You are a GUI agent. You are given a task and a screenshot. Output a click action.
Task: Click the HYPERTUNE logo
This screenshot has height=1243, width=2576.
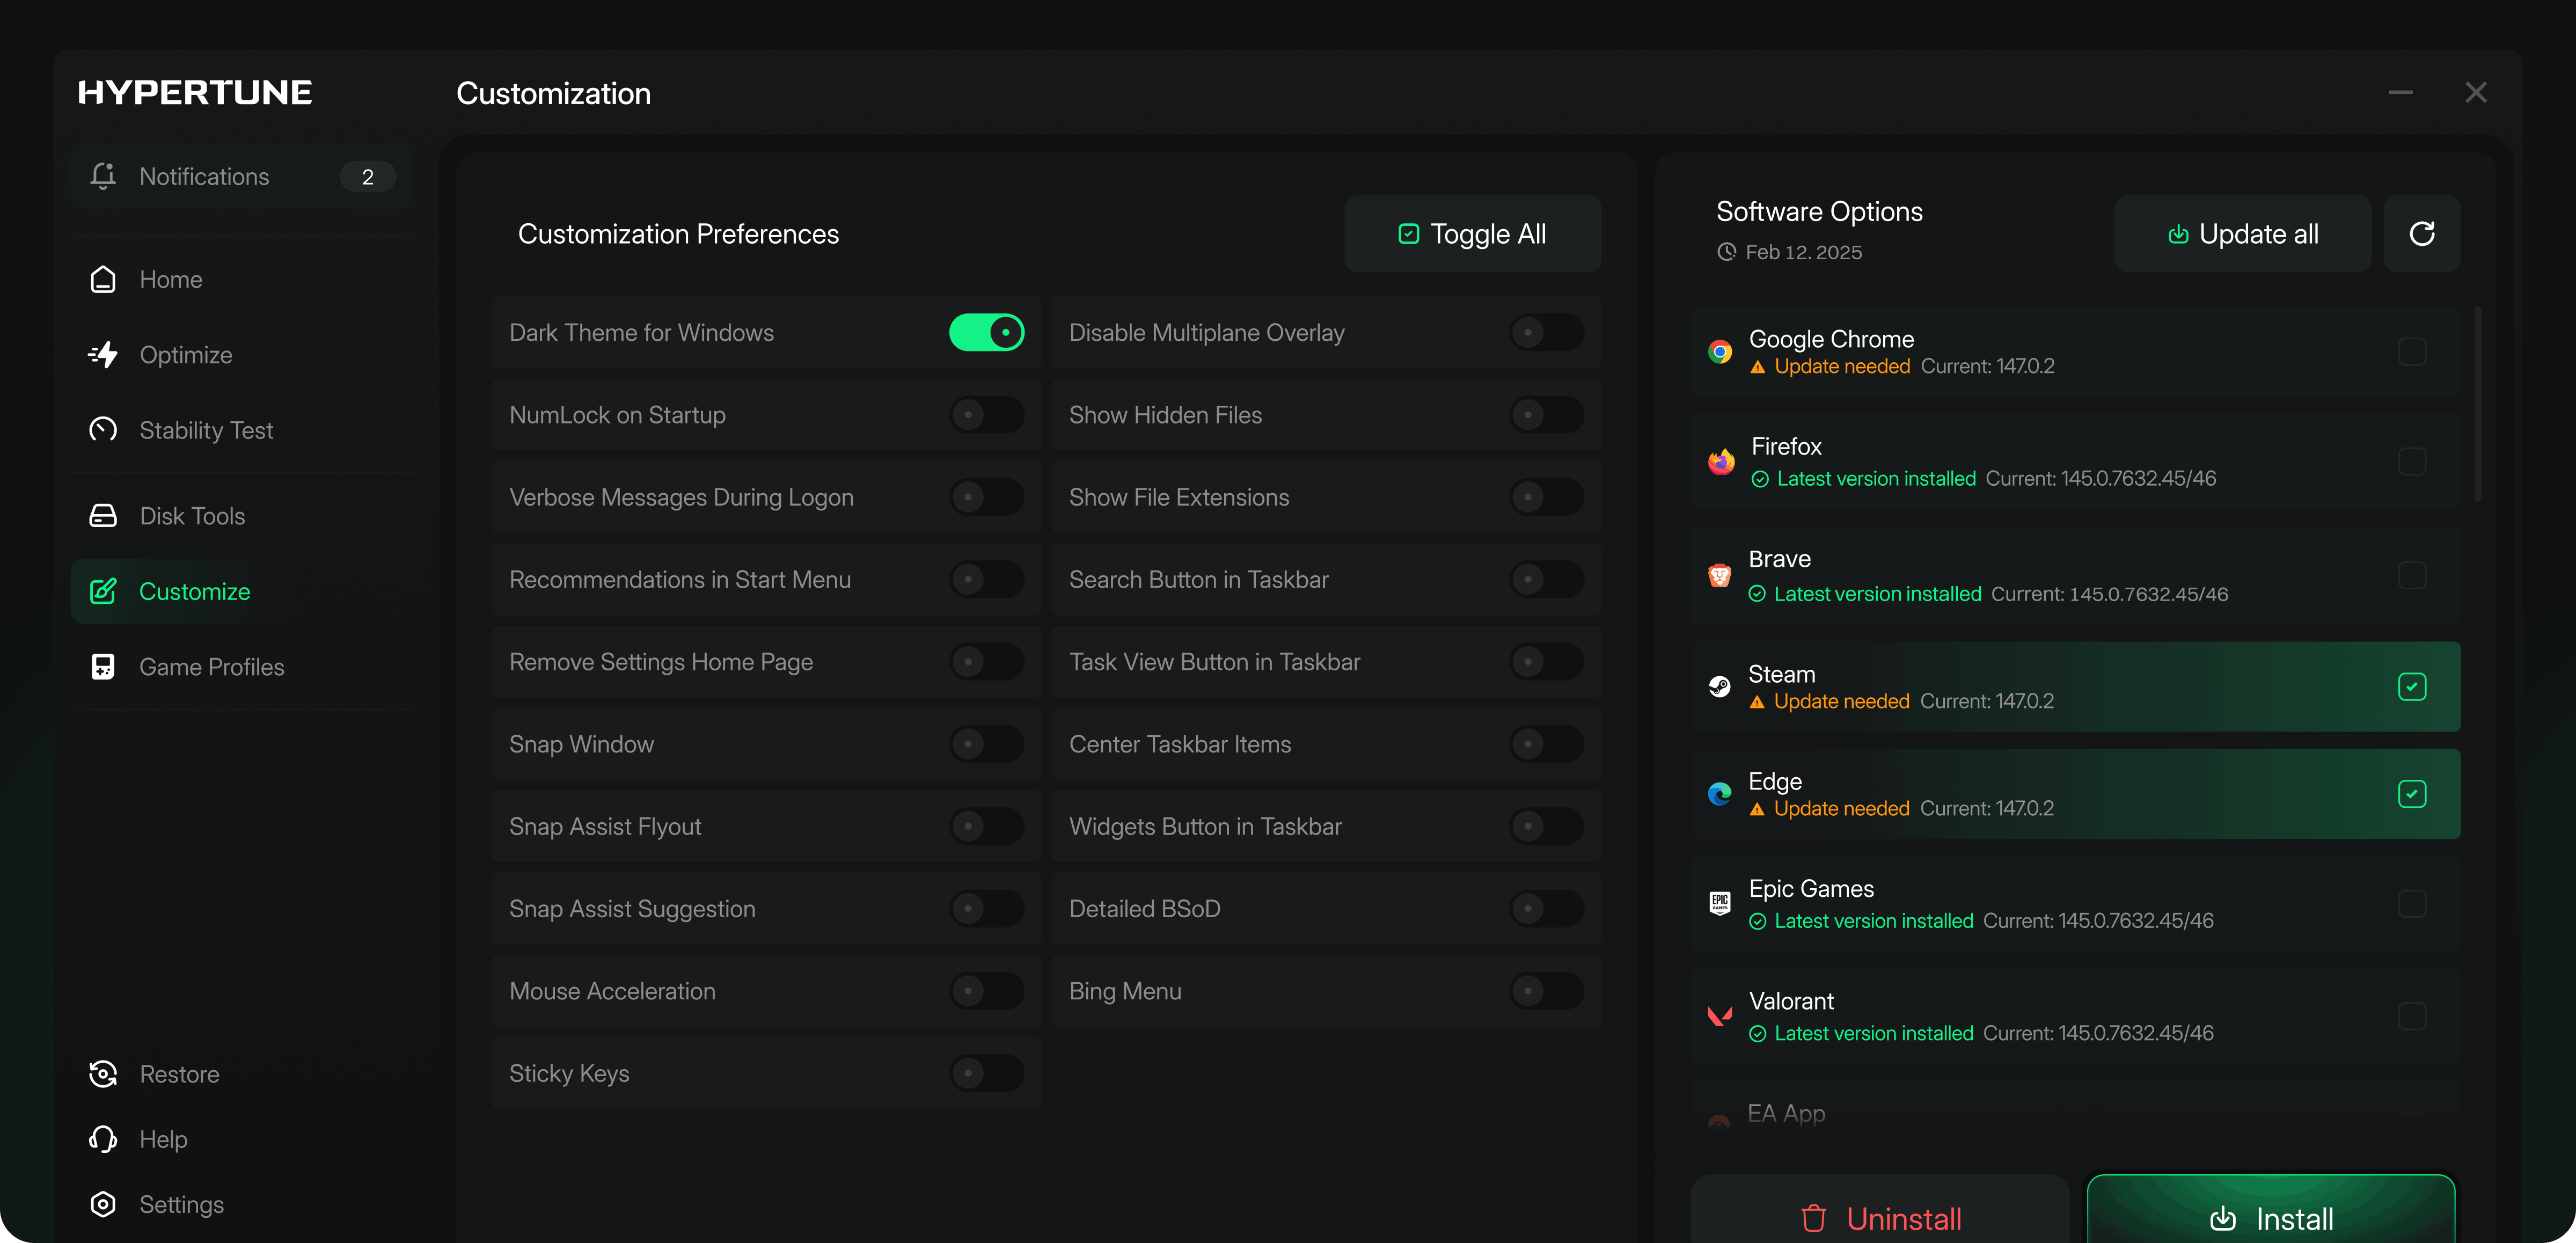pyautogui.click(x=195, y=93)
